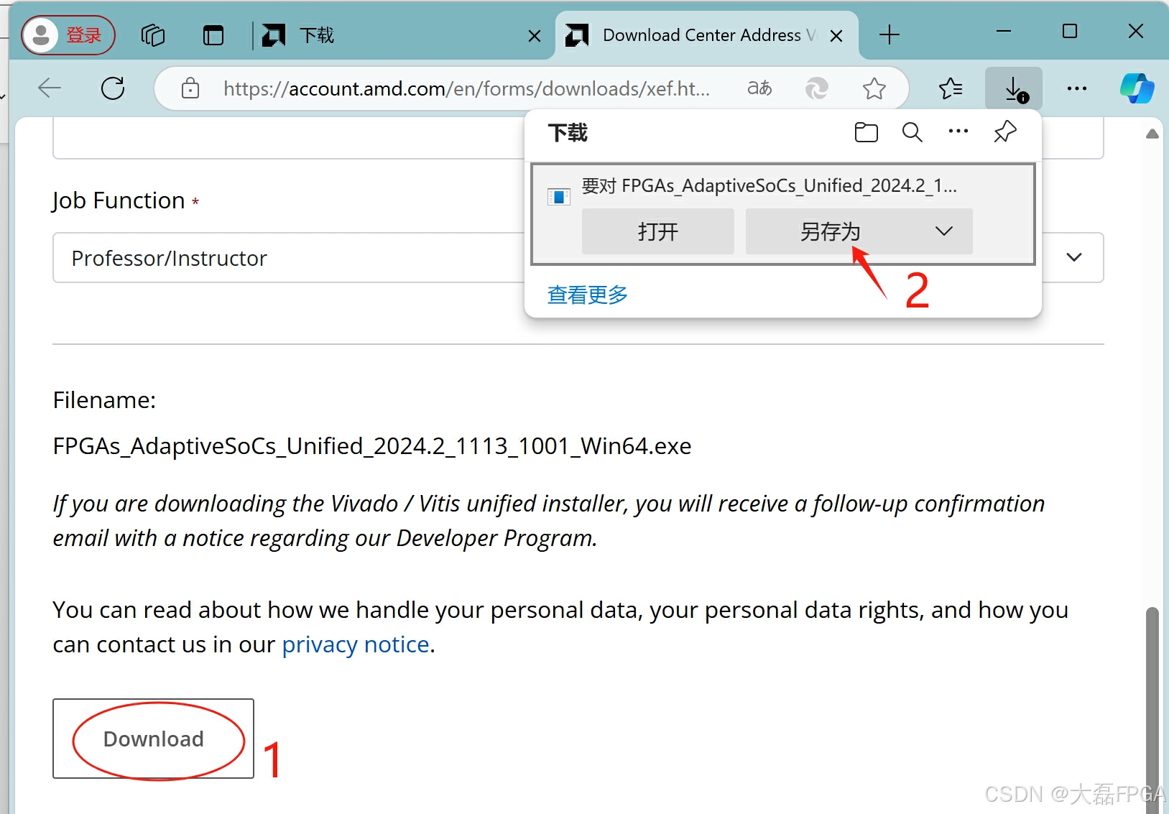The width and height of the screenshot is (1169, 814).
Task: Toggle the downloads toolbar button
Action: (1014, 88)
